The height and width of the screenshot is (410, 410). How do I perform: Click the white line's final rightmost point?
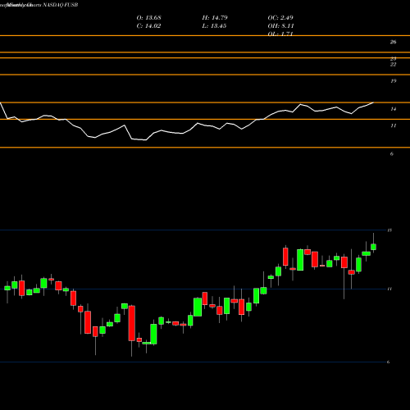click(373, 102)
